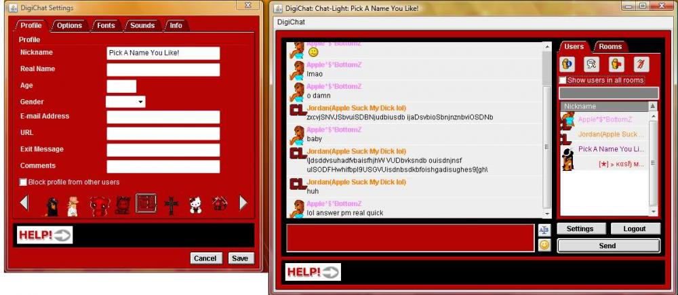Image resolution: width=678 pixels, height=295 pixels.
Task: Select the black hooded figure avatar
Action: click(52, 206)
